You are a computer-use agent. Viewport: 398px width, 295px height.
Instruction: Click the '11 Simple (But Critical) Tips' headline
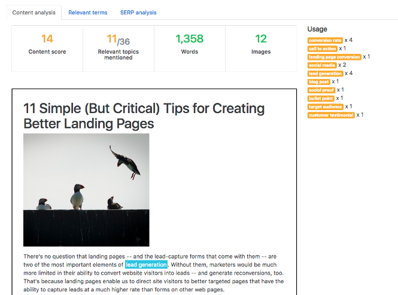[144, 116]
